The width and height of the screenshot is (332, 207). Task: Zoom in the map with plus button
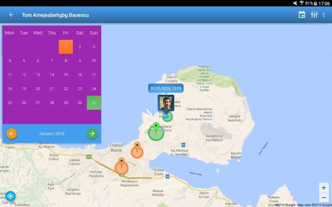tap(324, 188)
